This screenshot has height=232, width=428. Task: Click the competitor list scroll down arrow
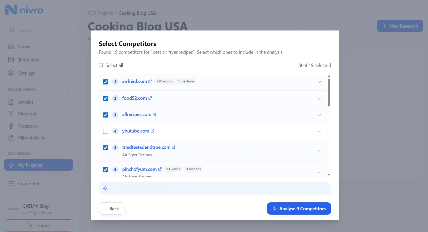329,175
